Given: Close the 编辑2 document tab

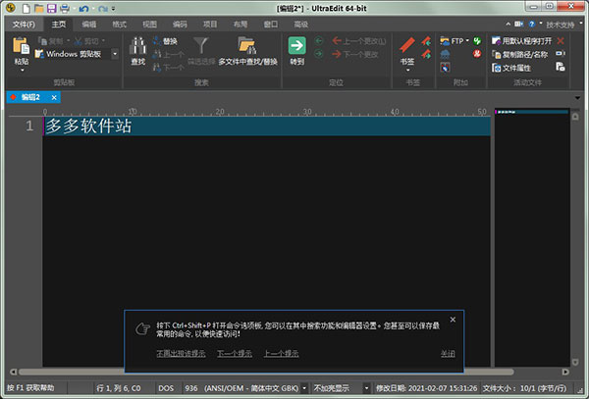Looking at the screenshot, I should coord(54,97).
